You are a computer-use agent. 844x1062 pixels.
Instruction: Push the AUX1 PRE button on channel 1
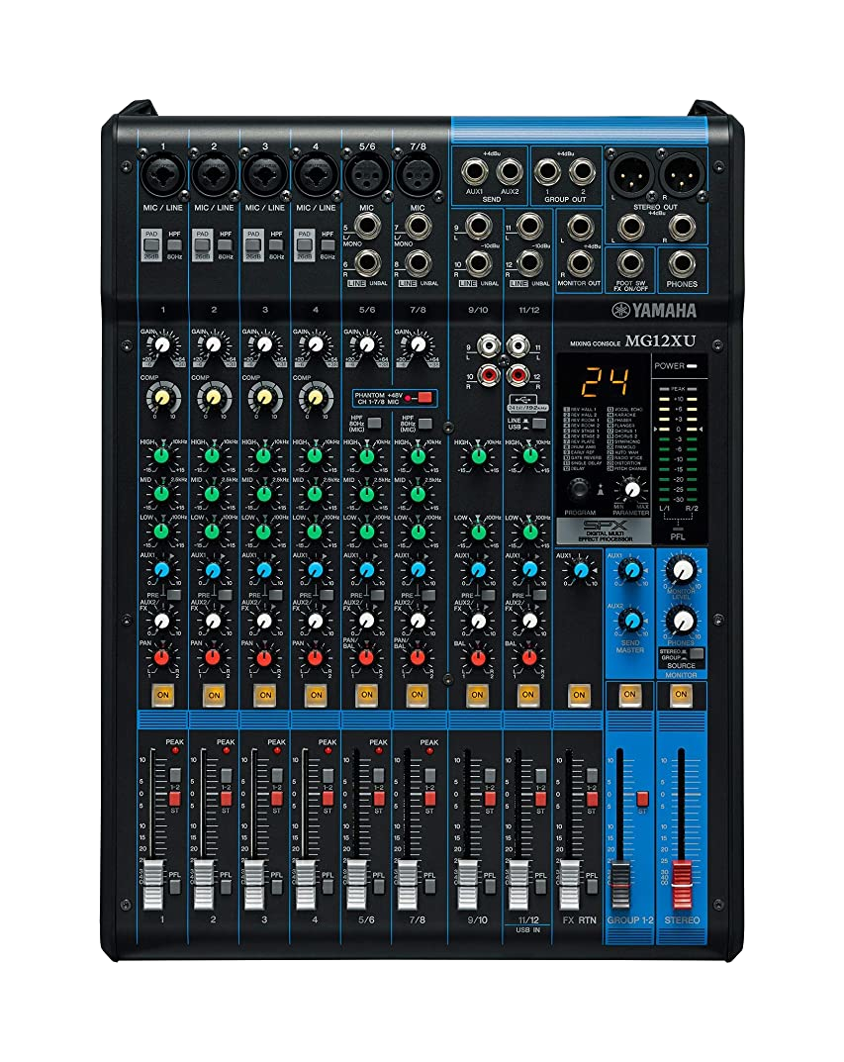pos(174,595)
